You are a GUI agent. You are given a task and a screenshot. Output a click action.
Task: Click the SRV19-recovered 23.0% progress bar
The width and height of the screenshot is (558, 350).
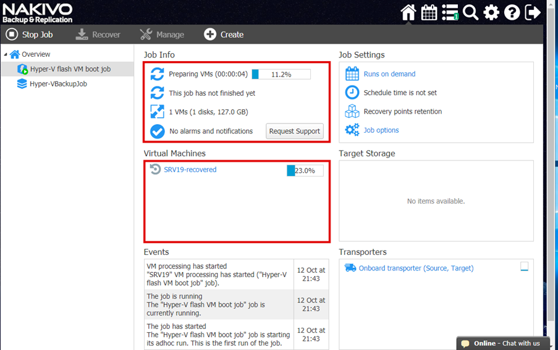[x=305, y=170]
